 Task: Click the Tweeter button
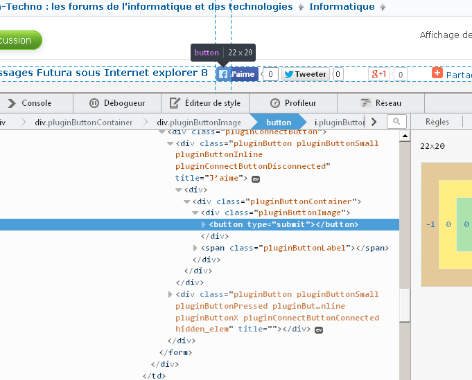tap(306, 74)
